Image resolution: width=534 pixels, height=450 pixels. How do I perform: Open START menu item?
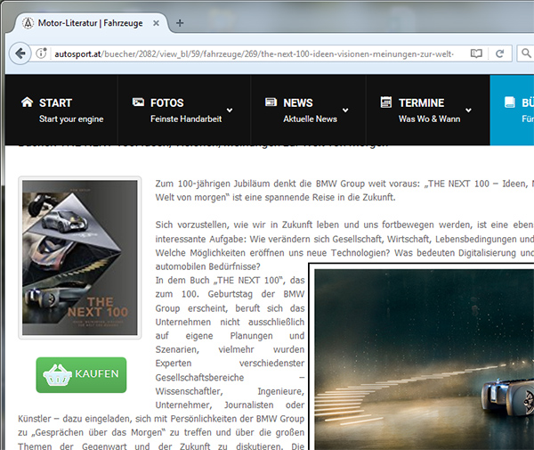(61, 110)
